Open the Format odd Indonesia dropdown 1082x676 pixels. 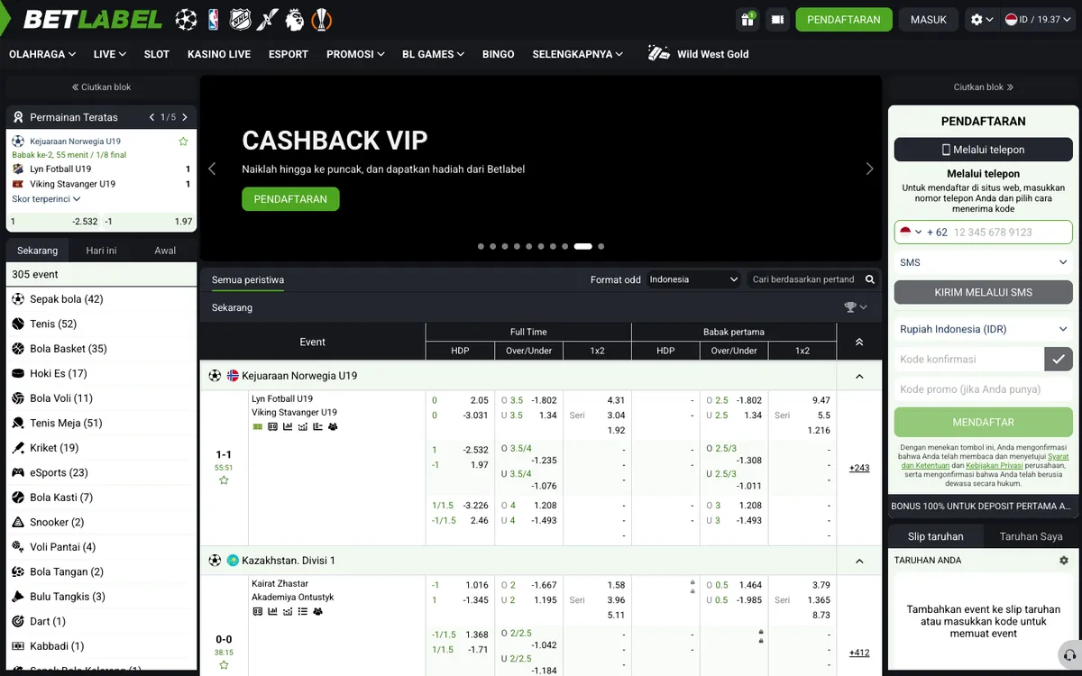pos(693,279)
